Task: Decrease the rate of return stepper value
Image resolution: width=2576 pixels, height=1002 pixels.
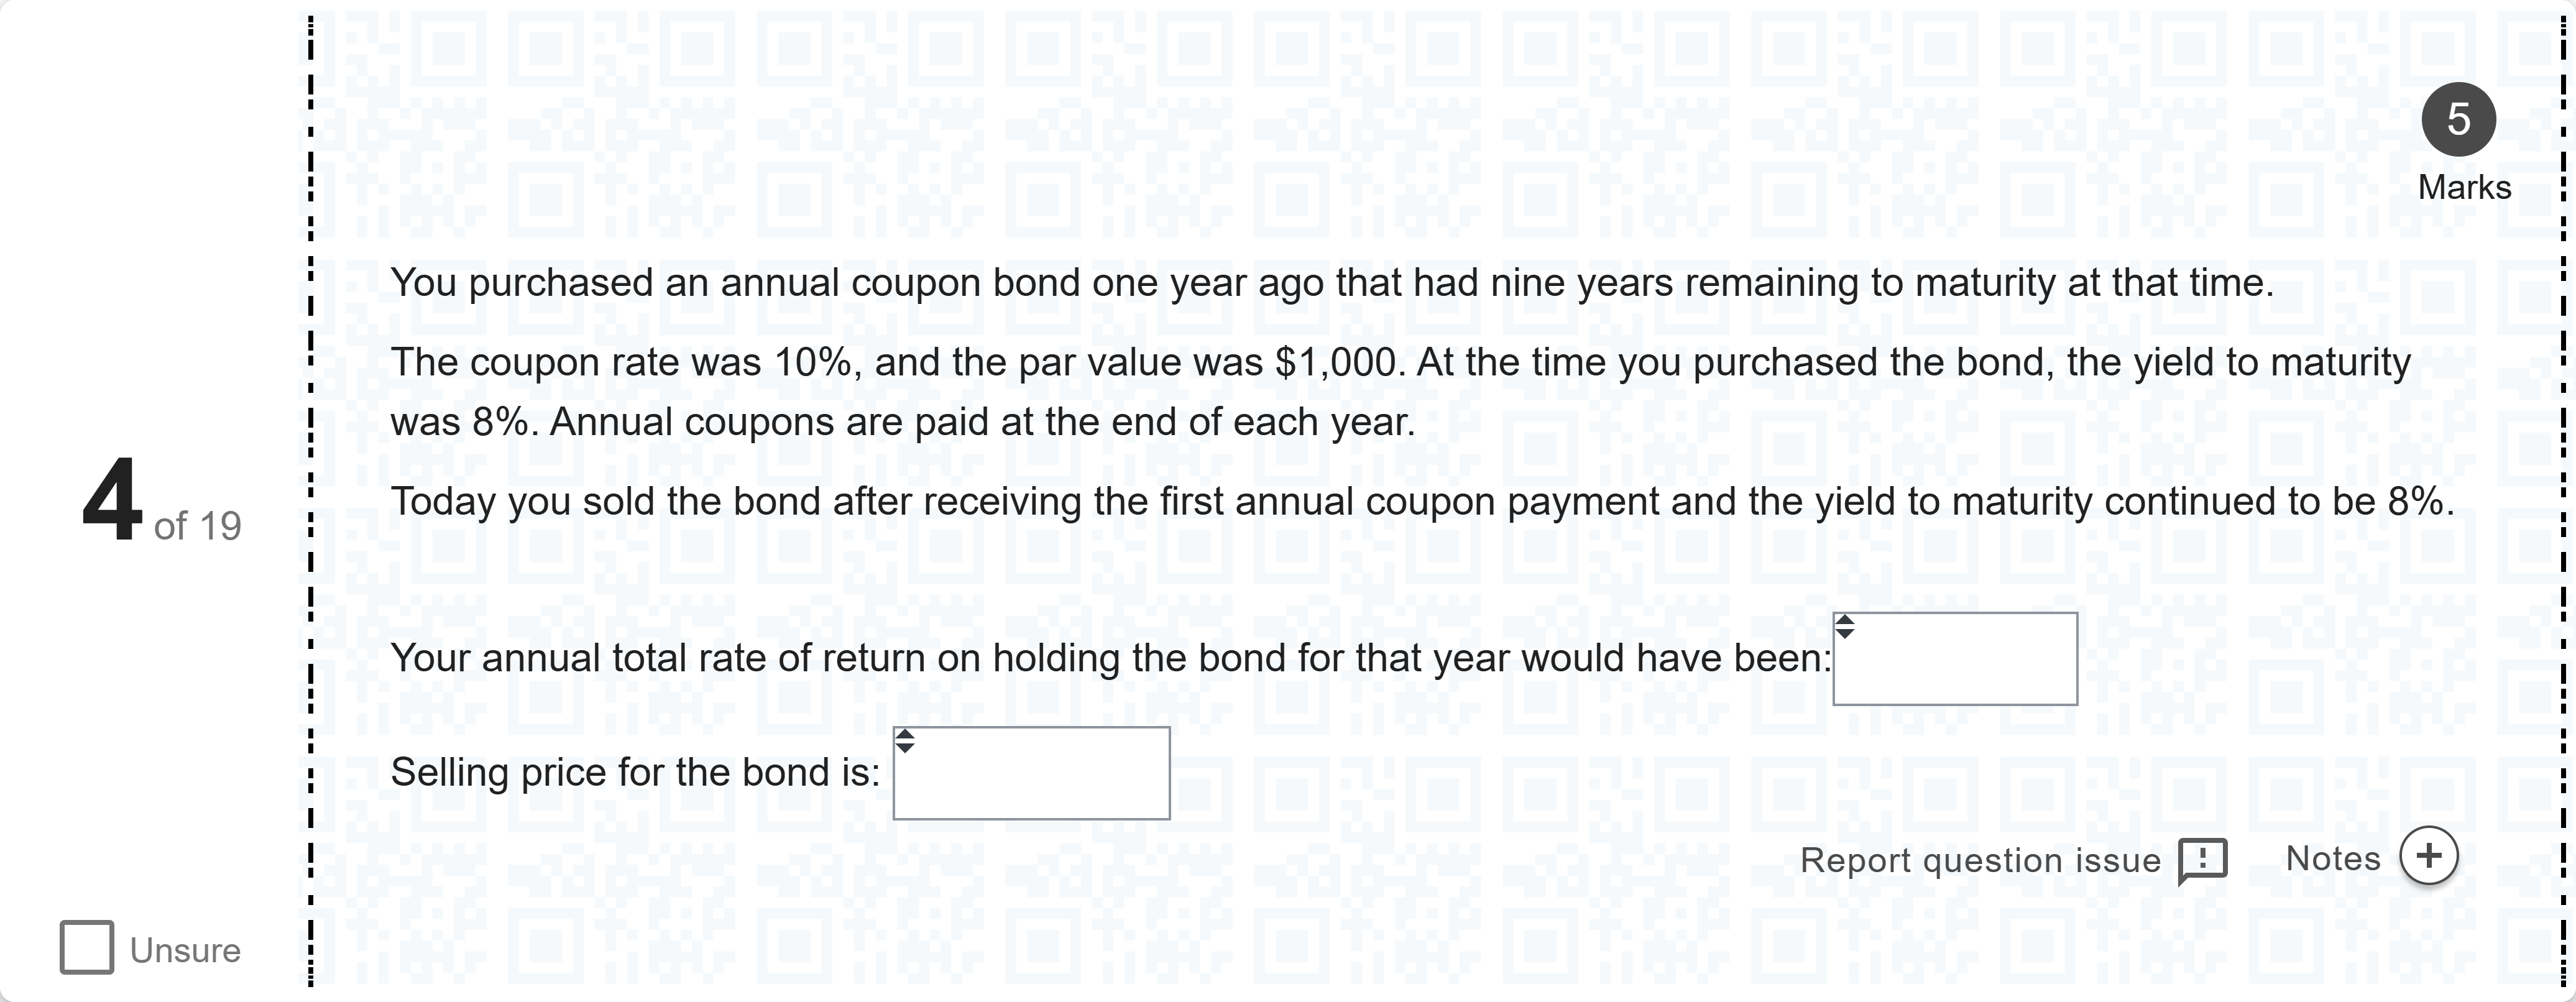Action: 1845,633
